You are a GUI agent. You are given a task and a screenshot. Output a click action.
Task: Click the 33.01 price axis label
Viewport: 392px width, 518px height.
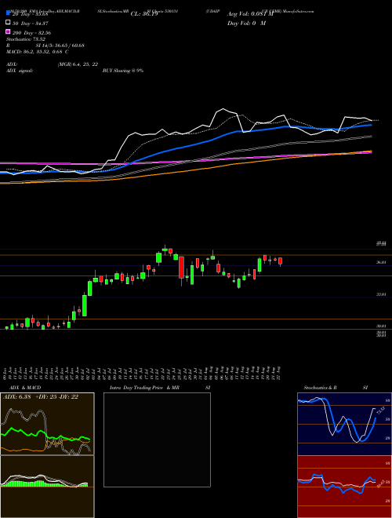pos(382,294)
